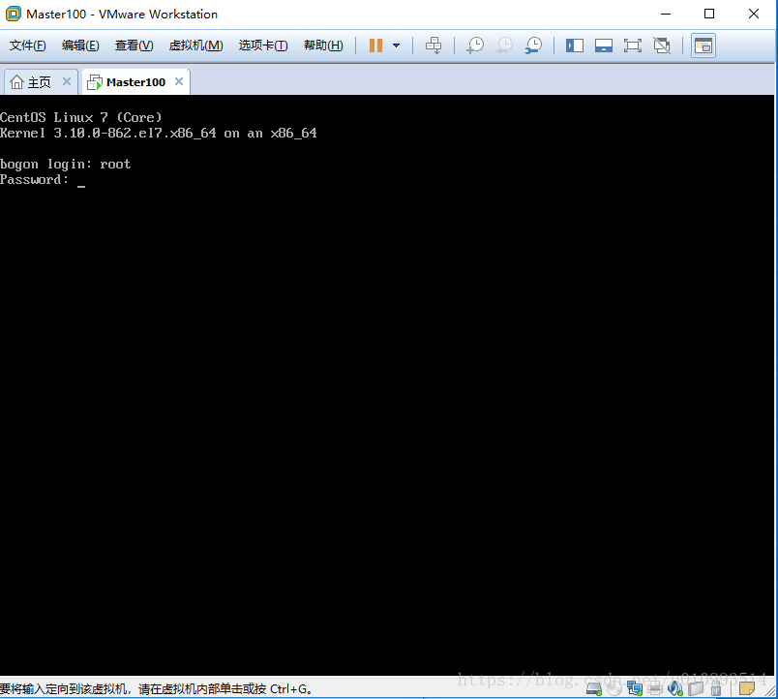The image size is (778, 699).
Task: Click the USB device status icon
Action: (716, 688)
